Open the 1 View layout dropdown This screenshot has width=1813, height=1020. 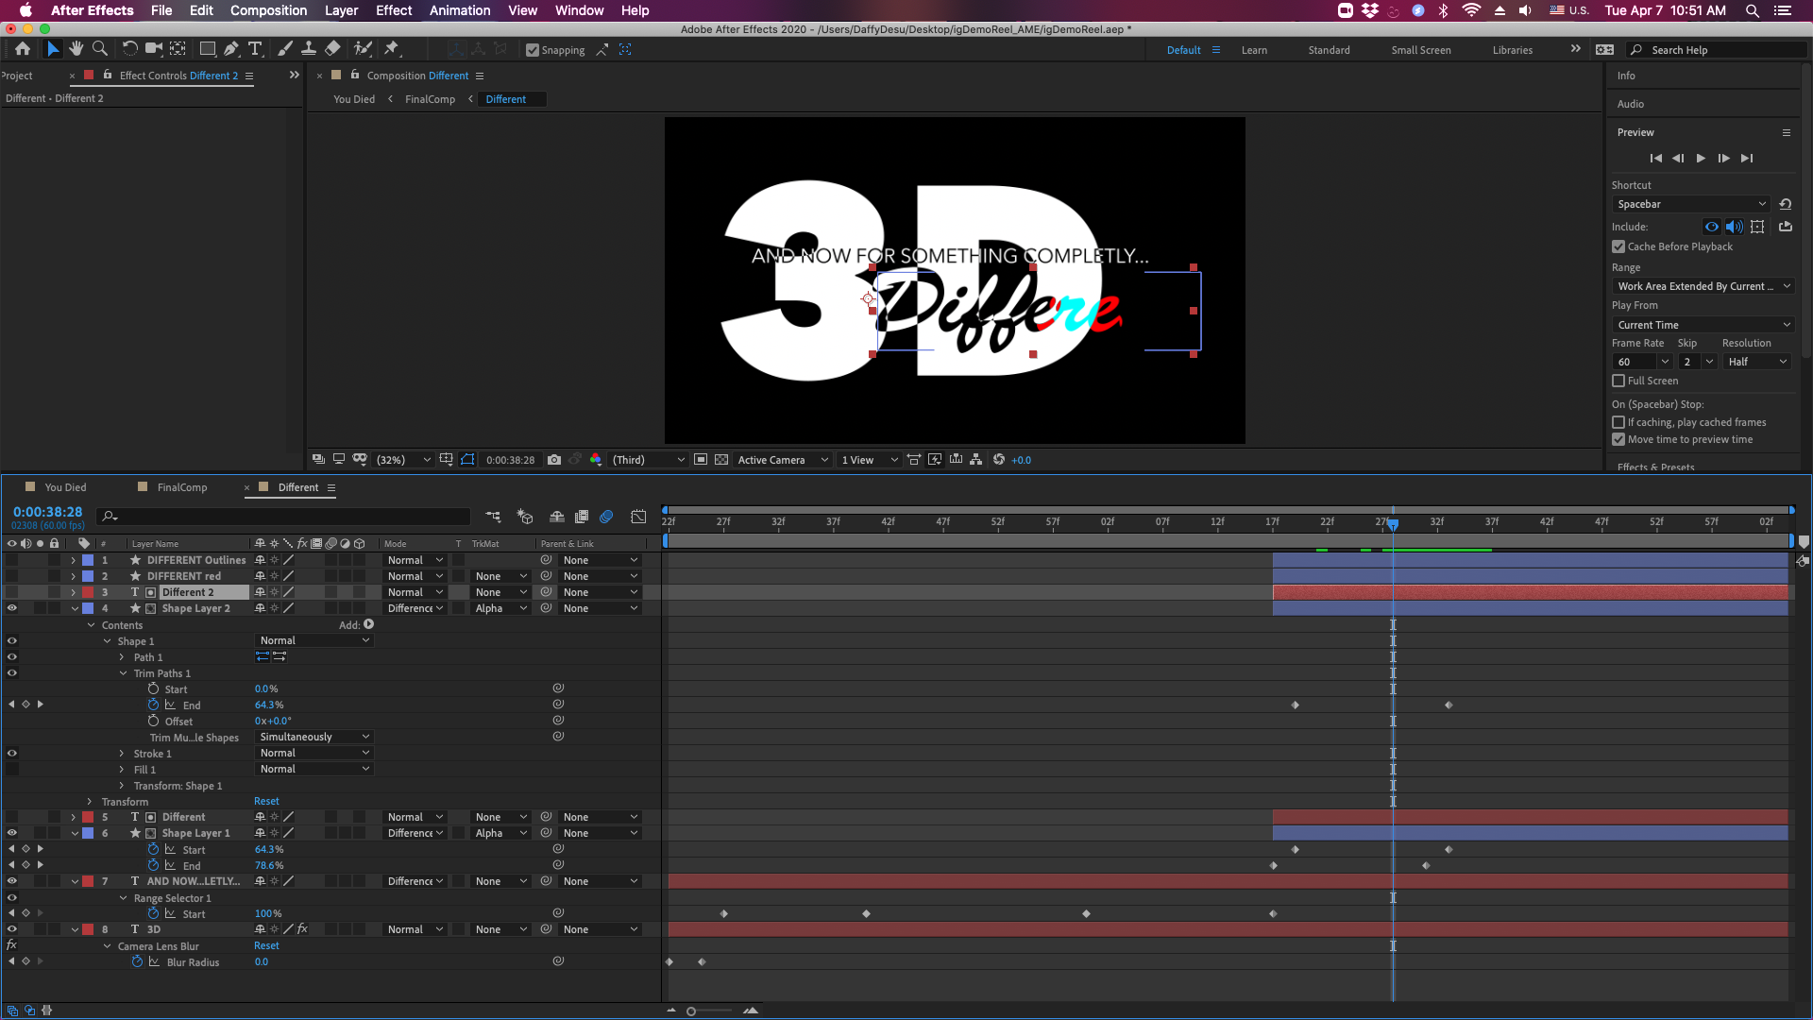(x=869, y=460)
